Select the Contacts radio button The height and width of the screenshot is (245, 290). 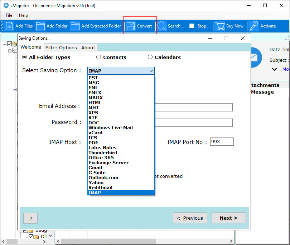[98, 57]
